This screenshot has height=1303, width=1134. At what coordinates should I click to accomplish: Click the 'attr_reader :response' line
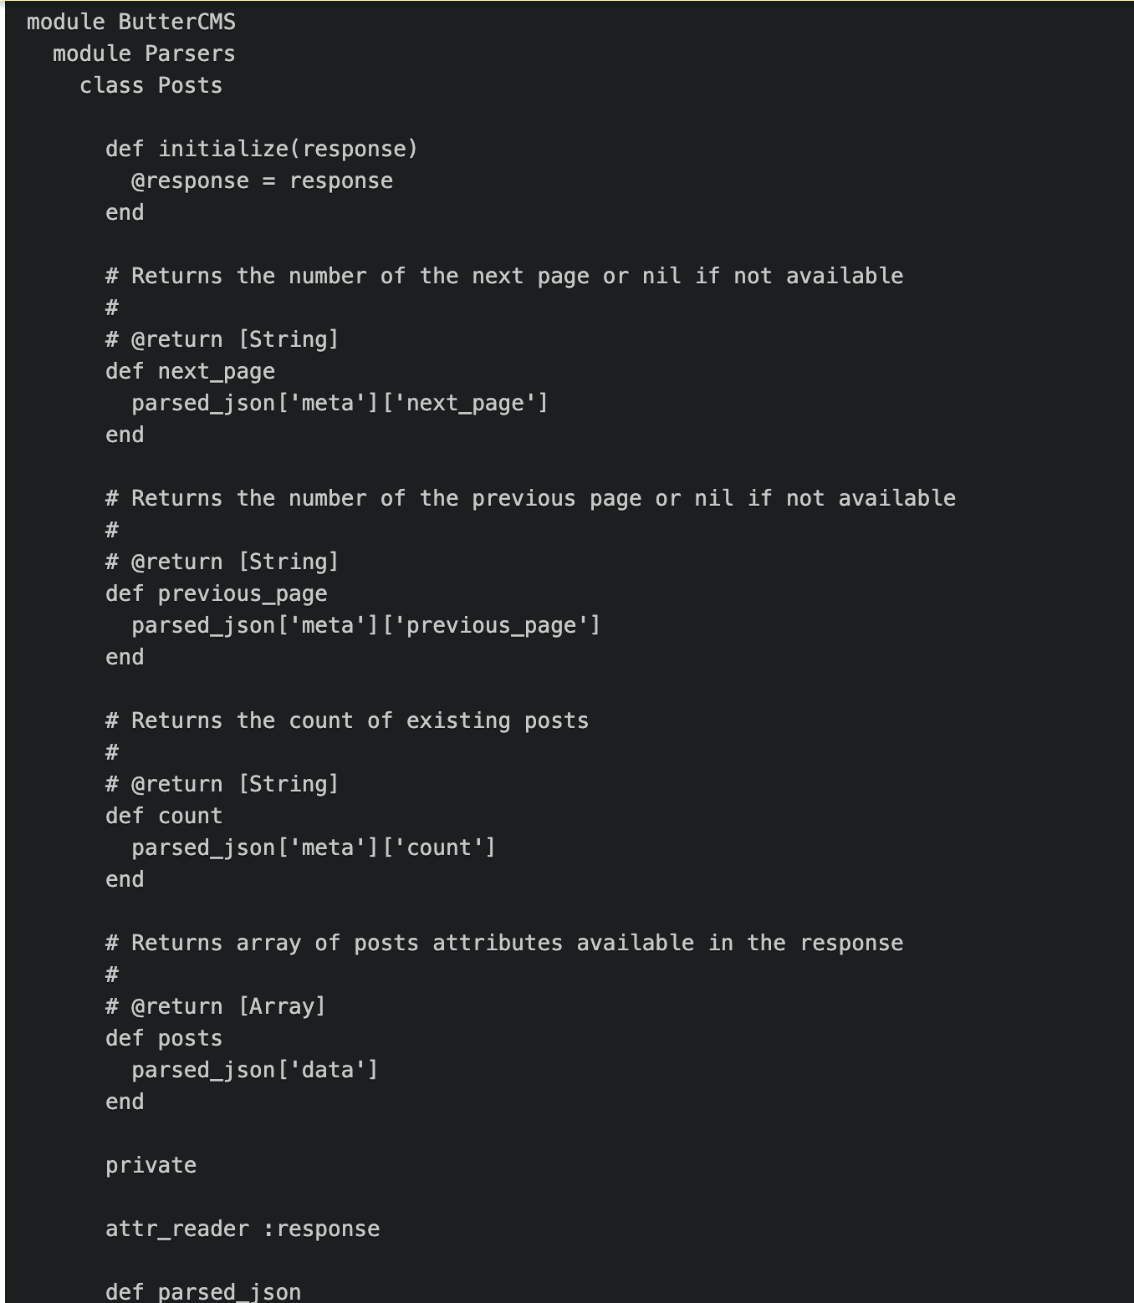[243, 1229]
